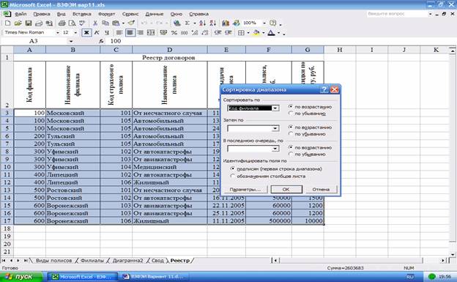Sort ascending toolbar icon
The height and width of the screenshot is (282, 457).
coord(203,23)
